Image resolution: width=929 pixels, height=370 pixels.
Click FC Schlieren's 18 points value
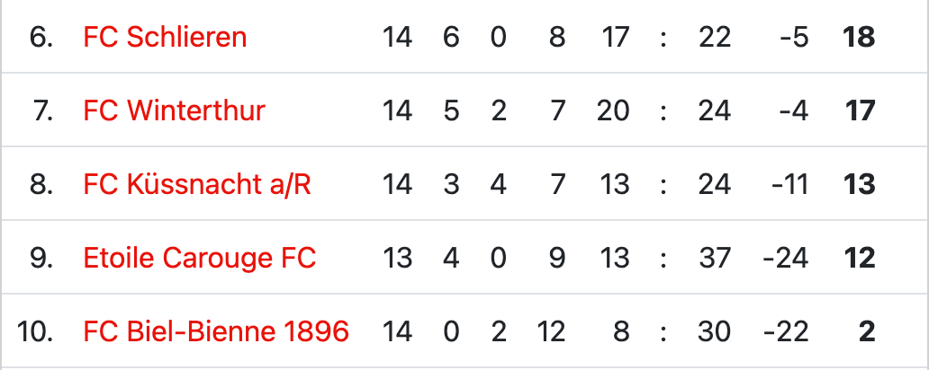[859, 37]
